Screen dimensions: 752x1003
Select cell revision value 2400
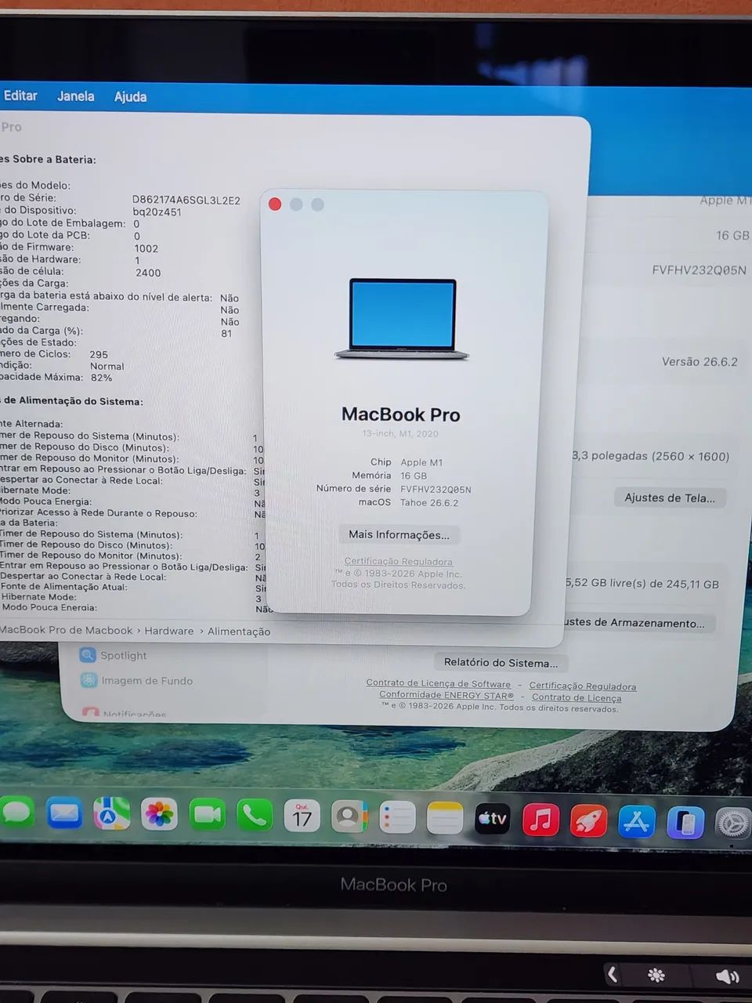pos(147,273)
